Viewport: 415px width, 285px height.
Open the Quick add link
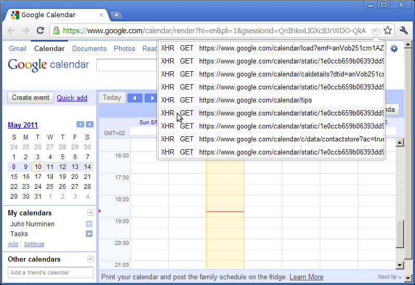tap(72, 98)
